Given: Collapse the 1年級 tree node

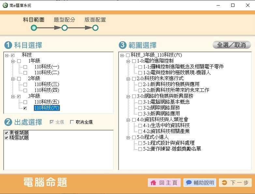Looking at the screenshot, I should pyautogui.click(x=13, y=61).
